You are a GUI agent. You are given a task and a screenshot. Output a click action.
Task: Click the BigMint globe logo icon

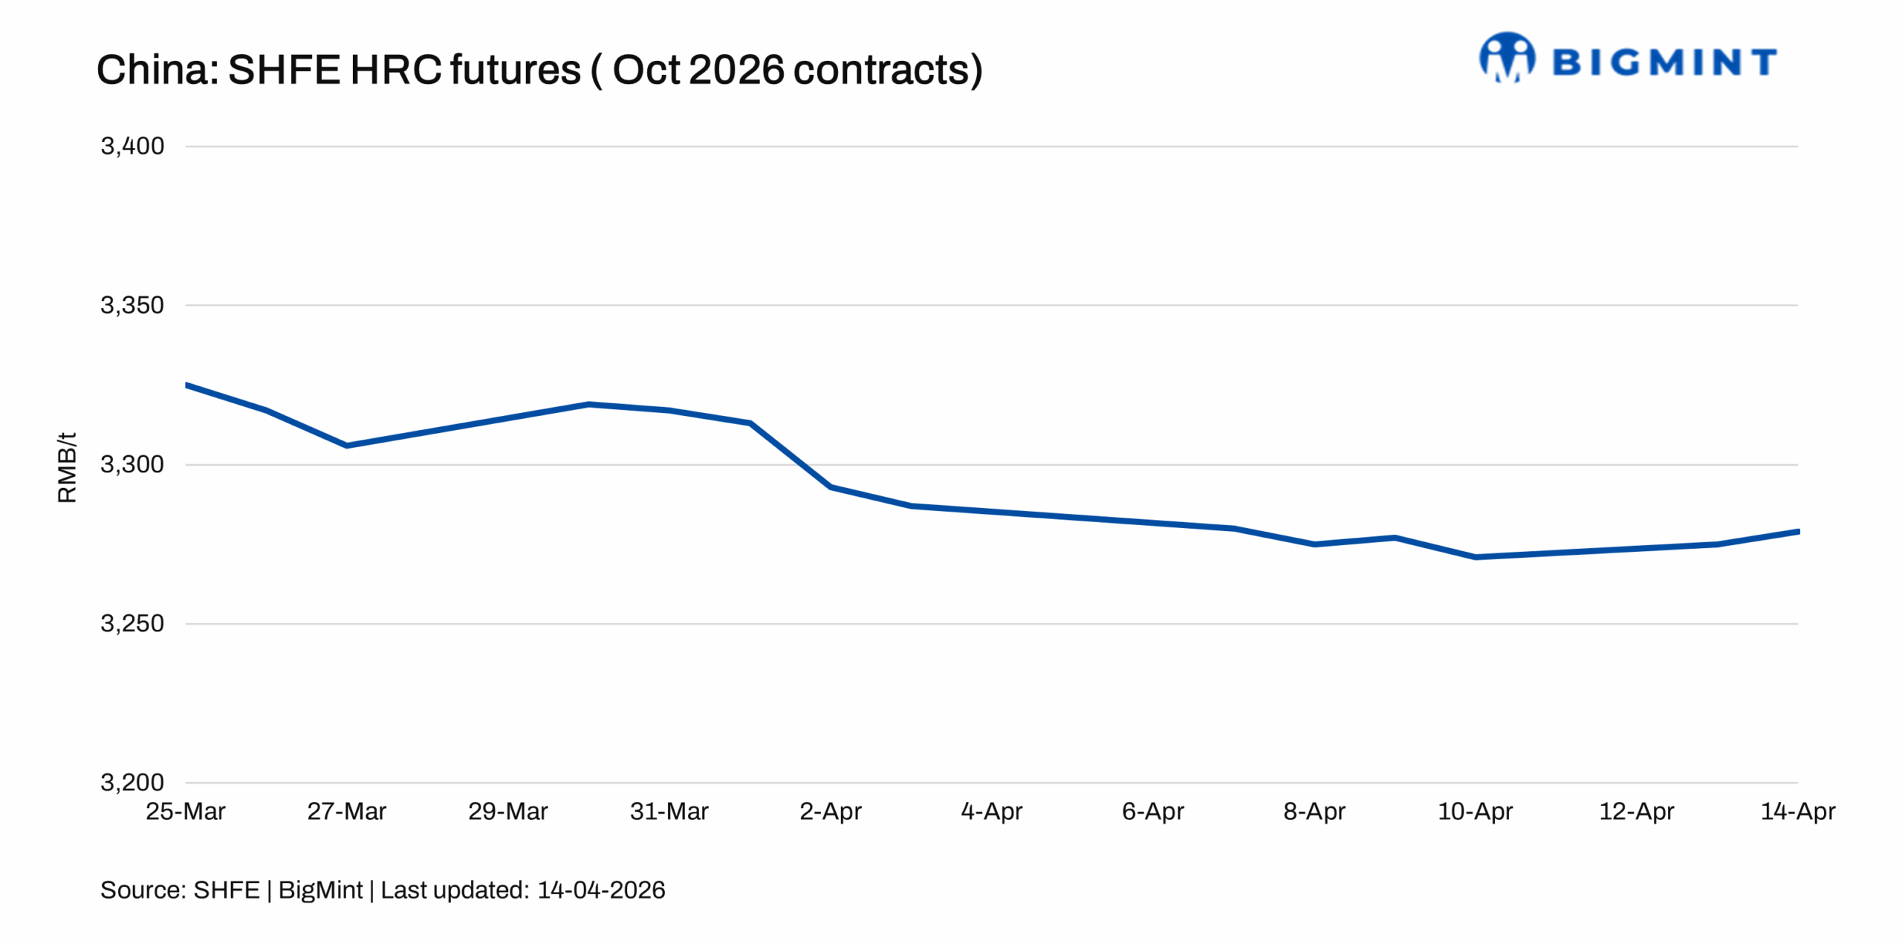click(x=1506, y=57)
